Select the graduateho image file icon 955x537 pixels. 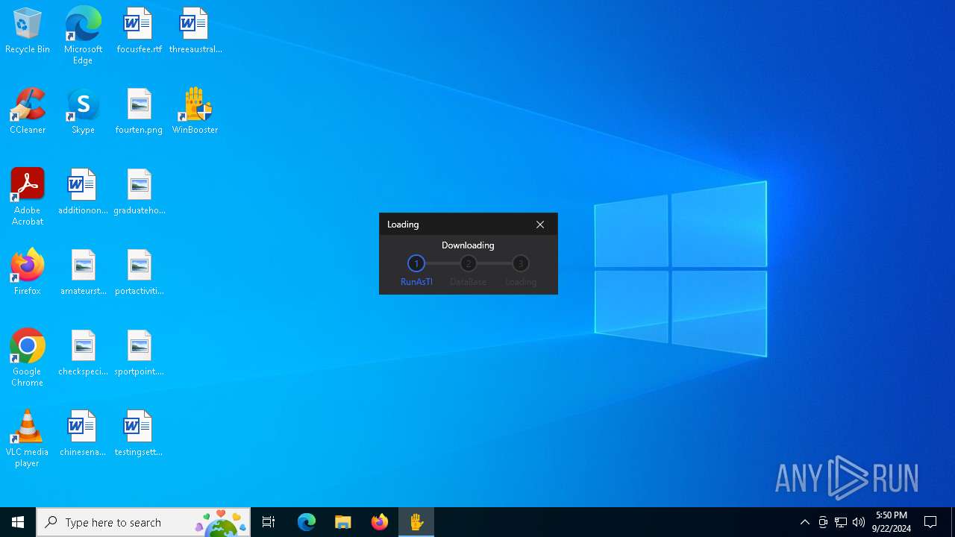[x=139, y=192]
